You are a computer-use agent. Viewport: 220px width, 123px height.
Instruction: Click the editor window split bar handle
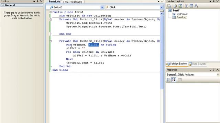coord(162,11)
